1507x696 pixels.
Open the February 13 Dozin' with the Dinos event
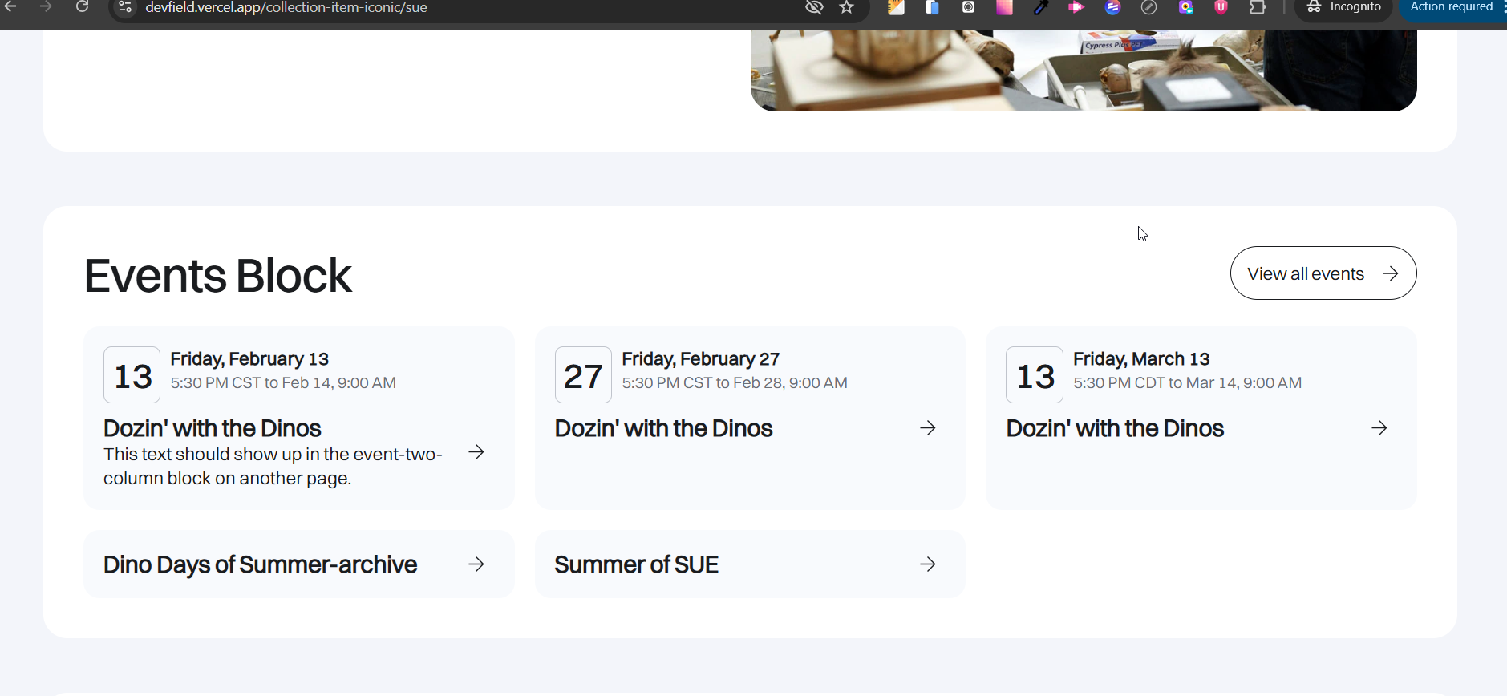(x=213, y=428)
